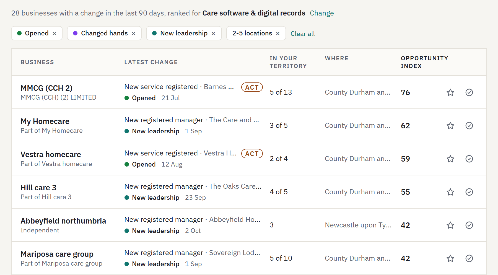Image resolution: width=498 pixels, height=275 pixels.
Task: Click the Where column header
Action: [x=337, y=58]
